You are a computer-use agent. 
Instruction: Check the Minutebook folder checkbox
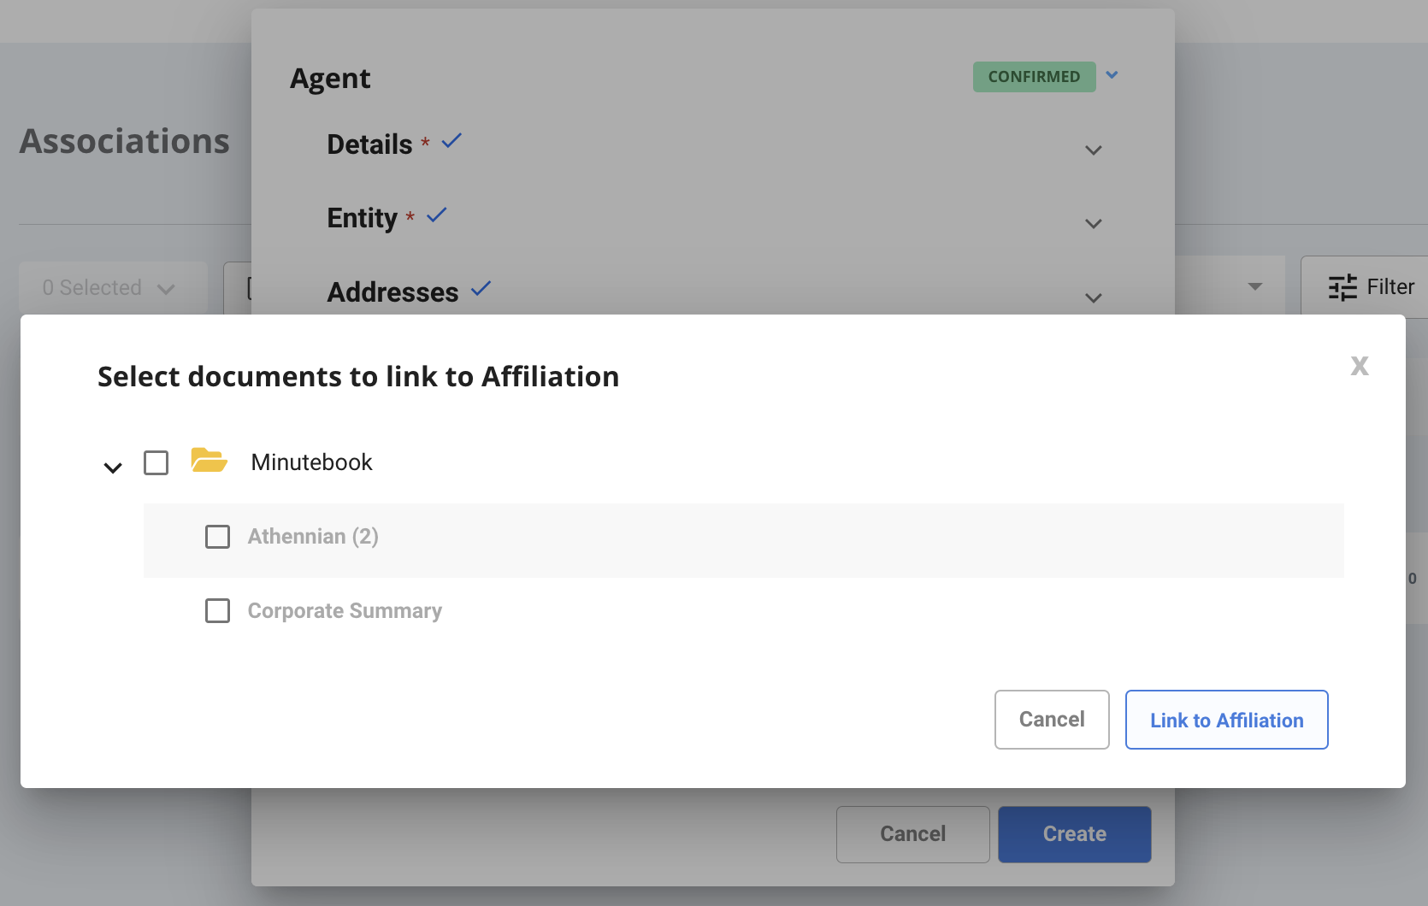(156, 462)
